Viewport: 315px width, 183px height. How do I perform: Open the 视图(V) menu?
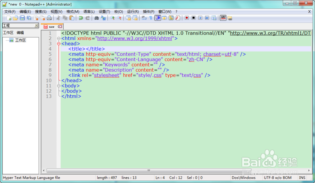point(56,12)
